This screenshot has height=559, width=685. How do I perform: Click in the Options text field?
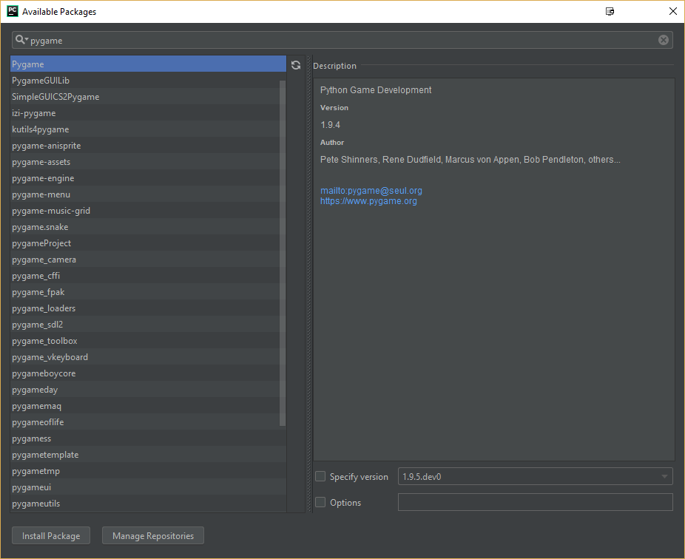[535, 503]
